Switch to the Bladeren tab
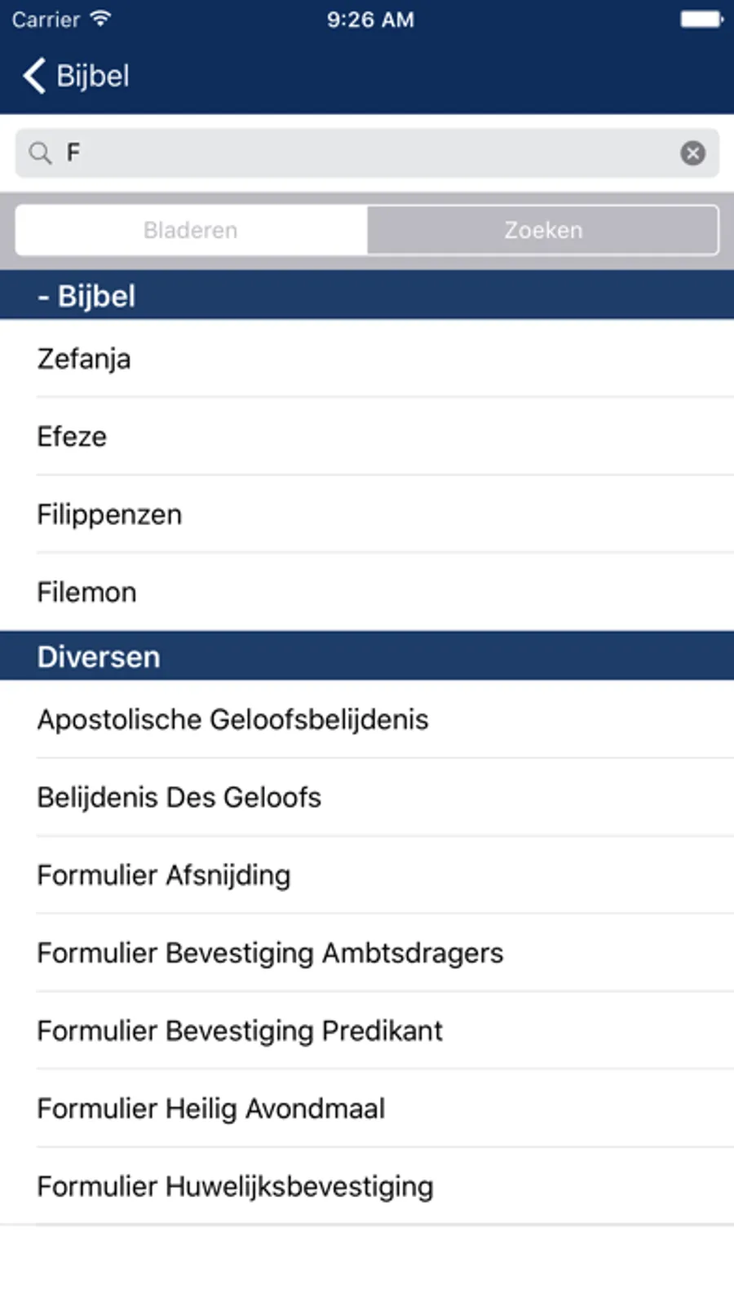Viewport: 734px width, 1303px height. point(191,230)
